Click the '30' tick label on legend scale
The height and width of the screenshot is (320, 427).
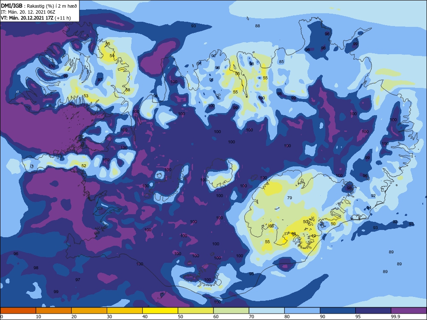109,317
